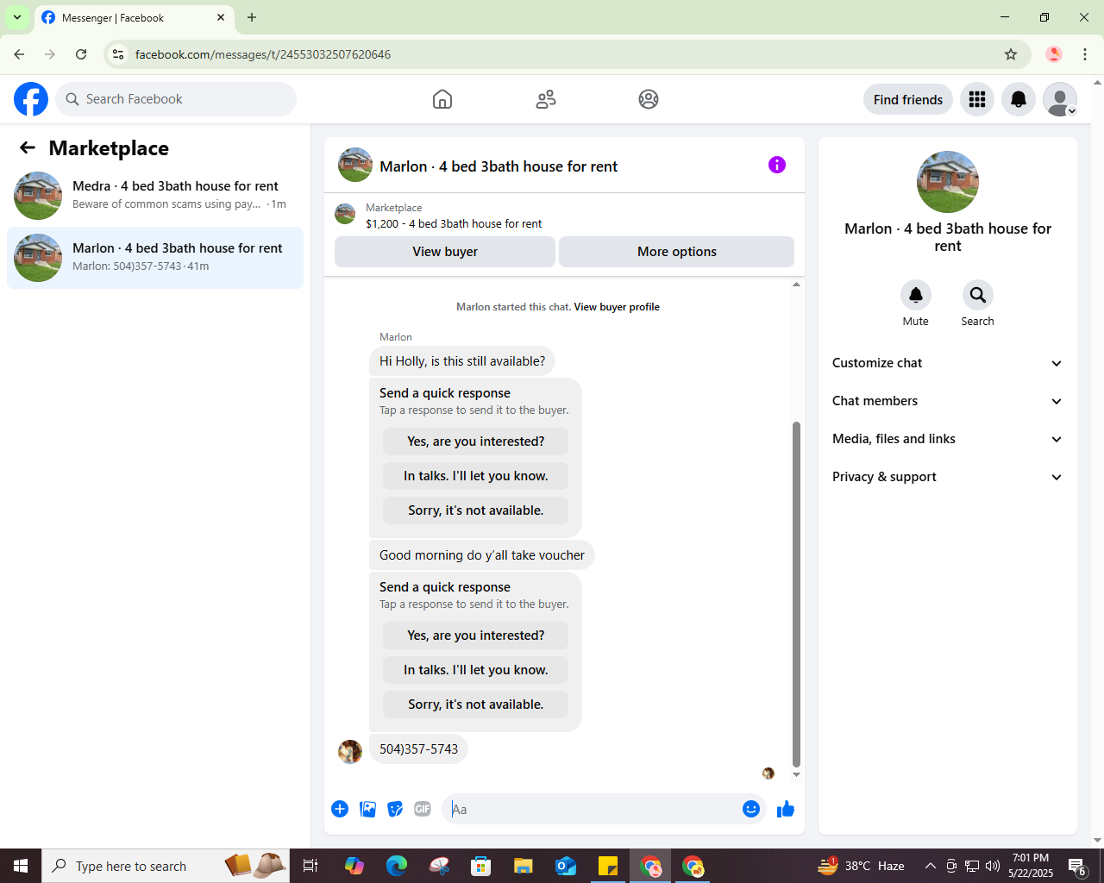Expand the Customize chat section
This screenshot has height=883, width=1104.
pyautogui.click(x=948, y=363)
